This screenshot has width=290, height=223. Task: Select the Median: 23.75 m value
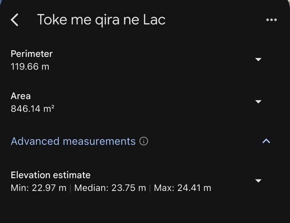(110, 188)
